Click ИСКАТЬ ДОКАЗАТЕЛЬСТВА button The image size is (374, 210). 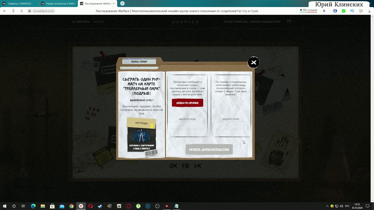point(209,150)
